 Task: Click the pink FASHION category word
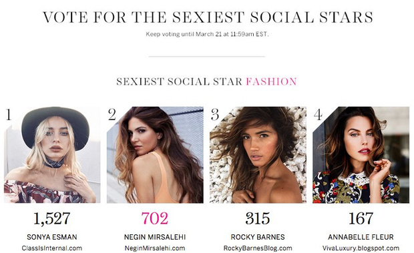(x=271, y=81)
